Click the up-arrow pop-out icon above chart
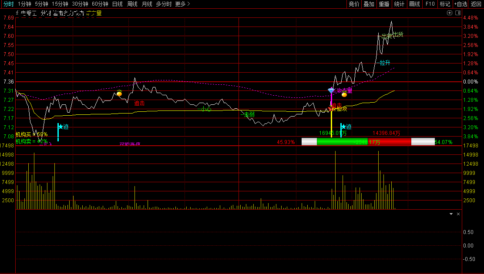This screenshot has height=274, width=484. pos(450,13)
